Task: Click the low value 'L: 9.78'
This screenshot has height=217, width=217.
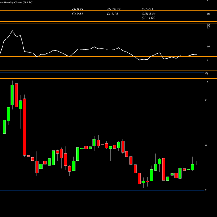Action: coord(112,14)
